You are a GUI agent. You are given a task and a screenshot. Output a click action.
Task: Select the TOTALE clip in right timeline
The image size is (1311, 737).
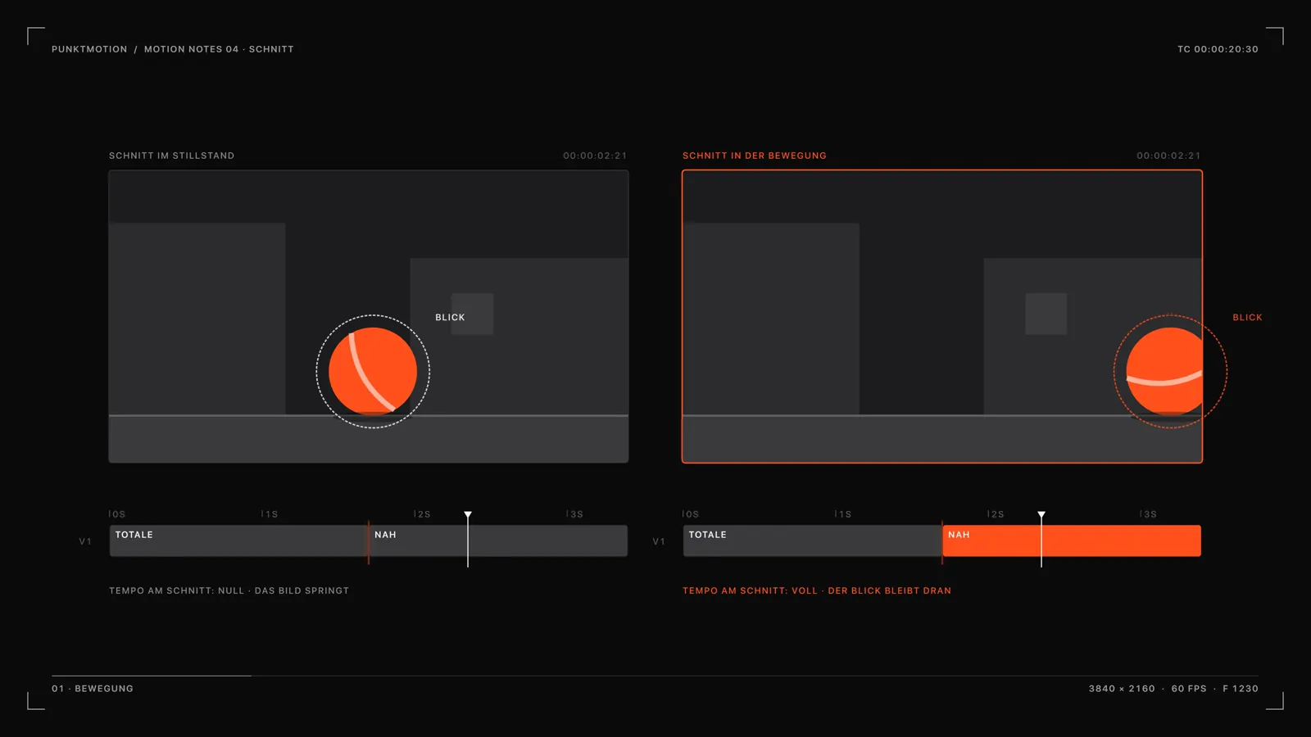pyautogui.click(x=813, y=540)
